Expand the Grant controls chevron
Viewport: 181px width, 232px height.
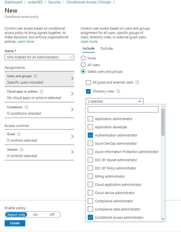(72, 136)
